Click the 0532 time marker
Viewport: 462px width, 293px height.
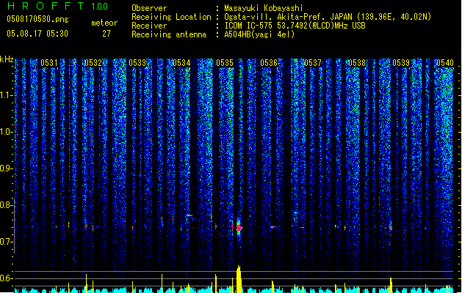click(x=93, y=63)
